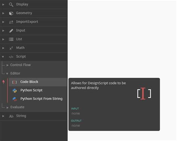Click the Geometry cube icon
The image size is (177, 141).
click(x=11, y=13)
